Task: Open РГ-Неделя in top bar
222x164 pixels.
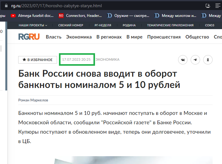Action: [x=103, y=25]
